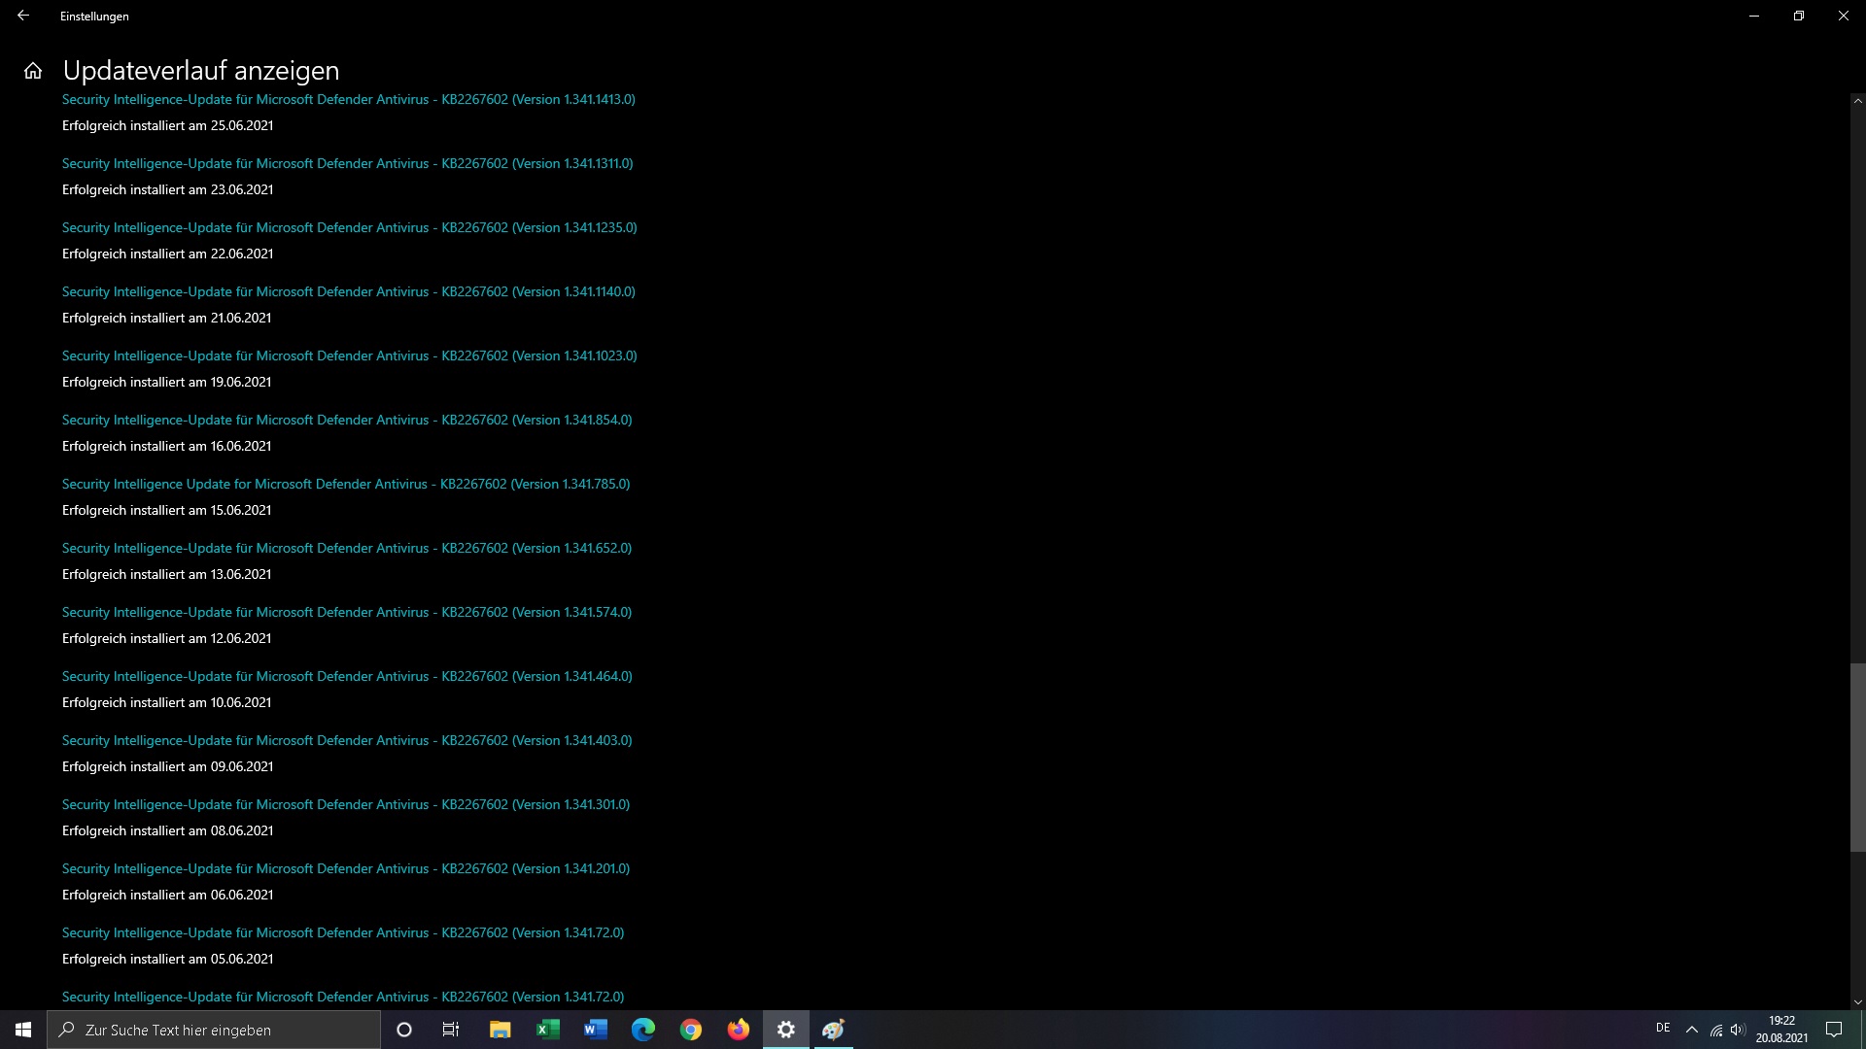Image resolution: width=1866 pixels, height=1049 pixels.
Task: Click the vertical scrollbar thumb
Action: coord(1857,758)
